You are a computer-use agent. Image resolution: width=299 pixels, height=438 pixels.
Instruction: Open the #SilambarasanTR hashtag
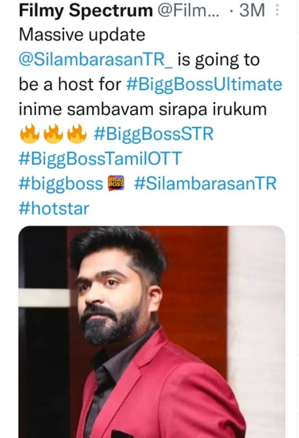coord(205,183)
